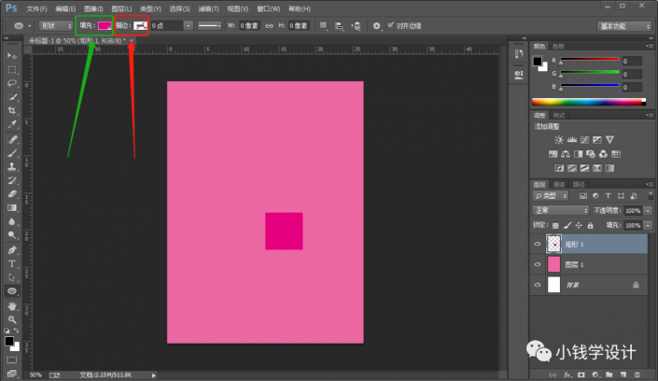Open the stroke color swatch

pos(140,26)
